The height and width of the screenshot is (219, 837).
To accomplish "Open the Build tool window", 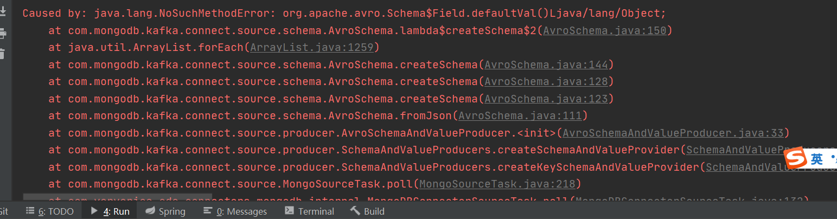I will pyautogui.click(x=367, y=211).
